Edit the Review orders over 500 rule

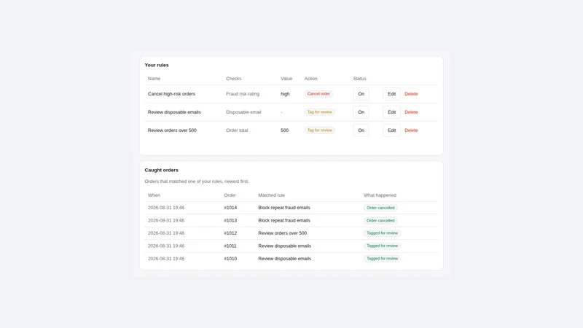392,130
